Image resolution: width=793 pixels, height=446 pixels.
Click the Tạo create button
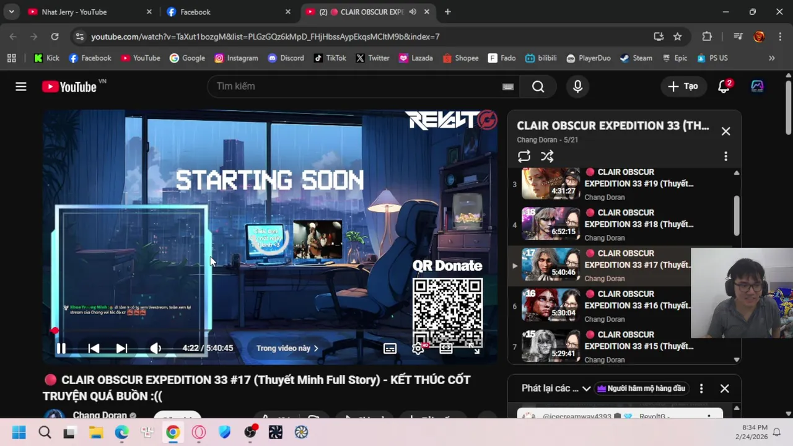click(x=683, y=87)
